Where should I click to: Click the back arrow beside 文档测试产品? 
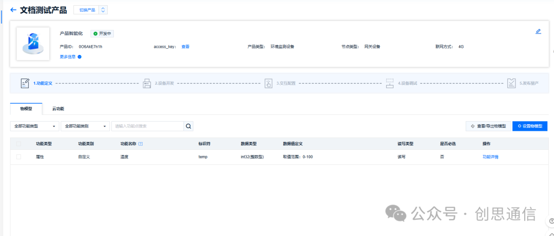(x=13, y=10)
